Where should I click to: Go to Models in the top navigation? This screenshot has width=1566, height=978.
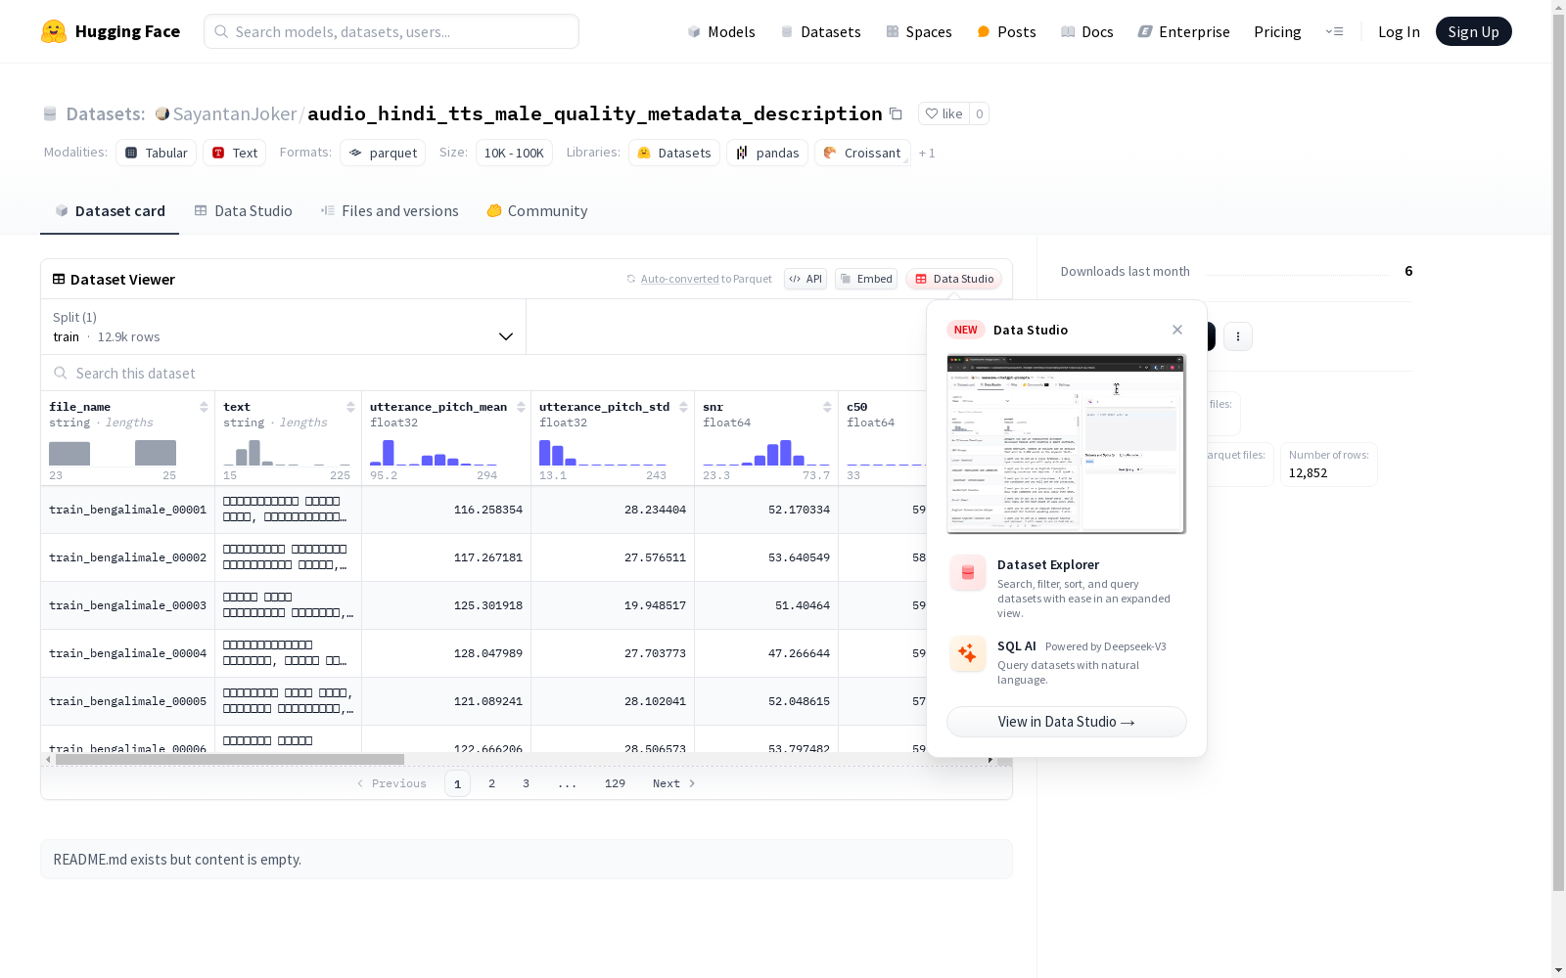721,31
